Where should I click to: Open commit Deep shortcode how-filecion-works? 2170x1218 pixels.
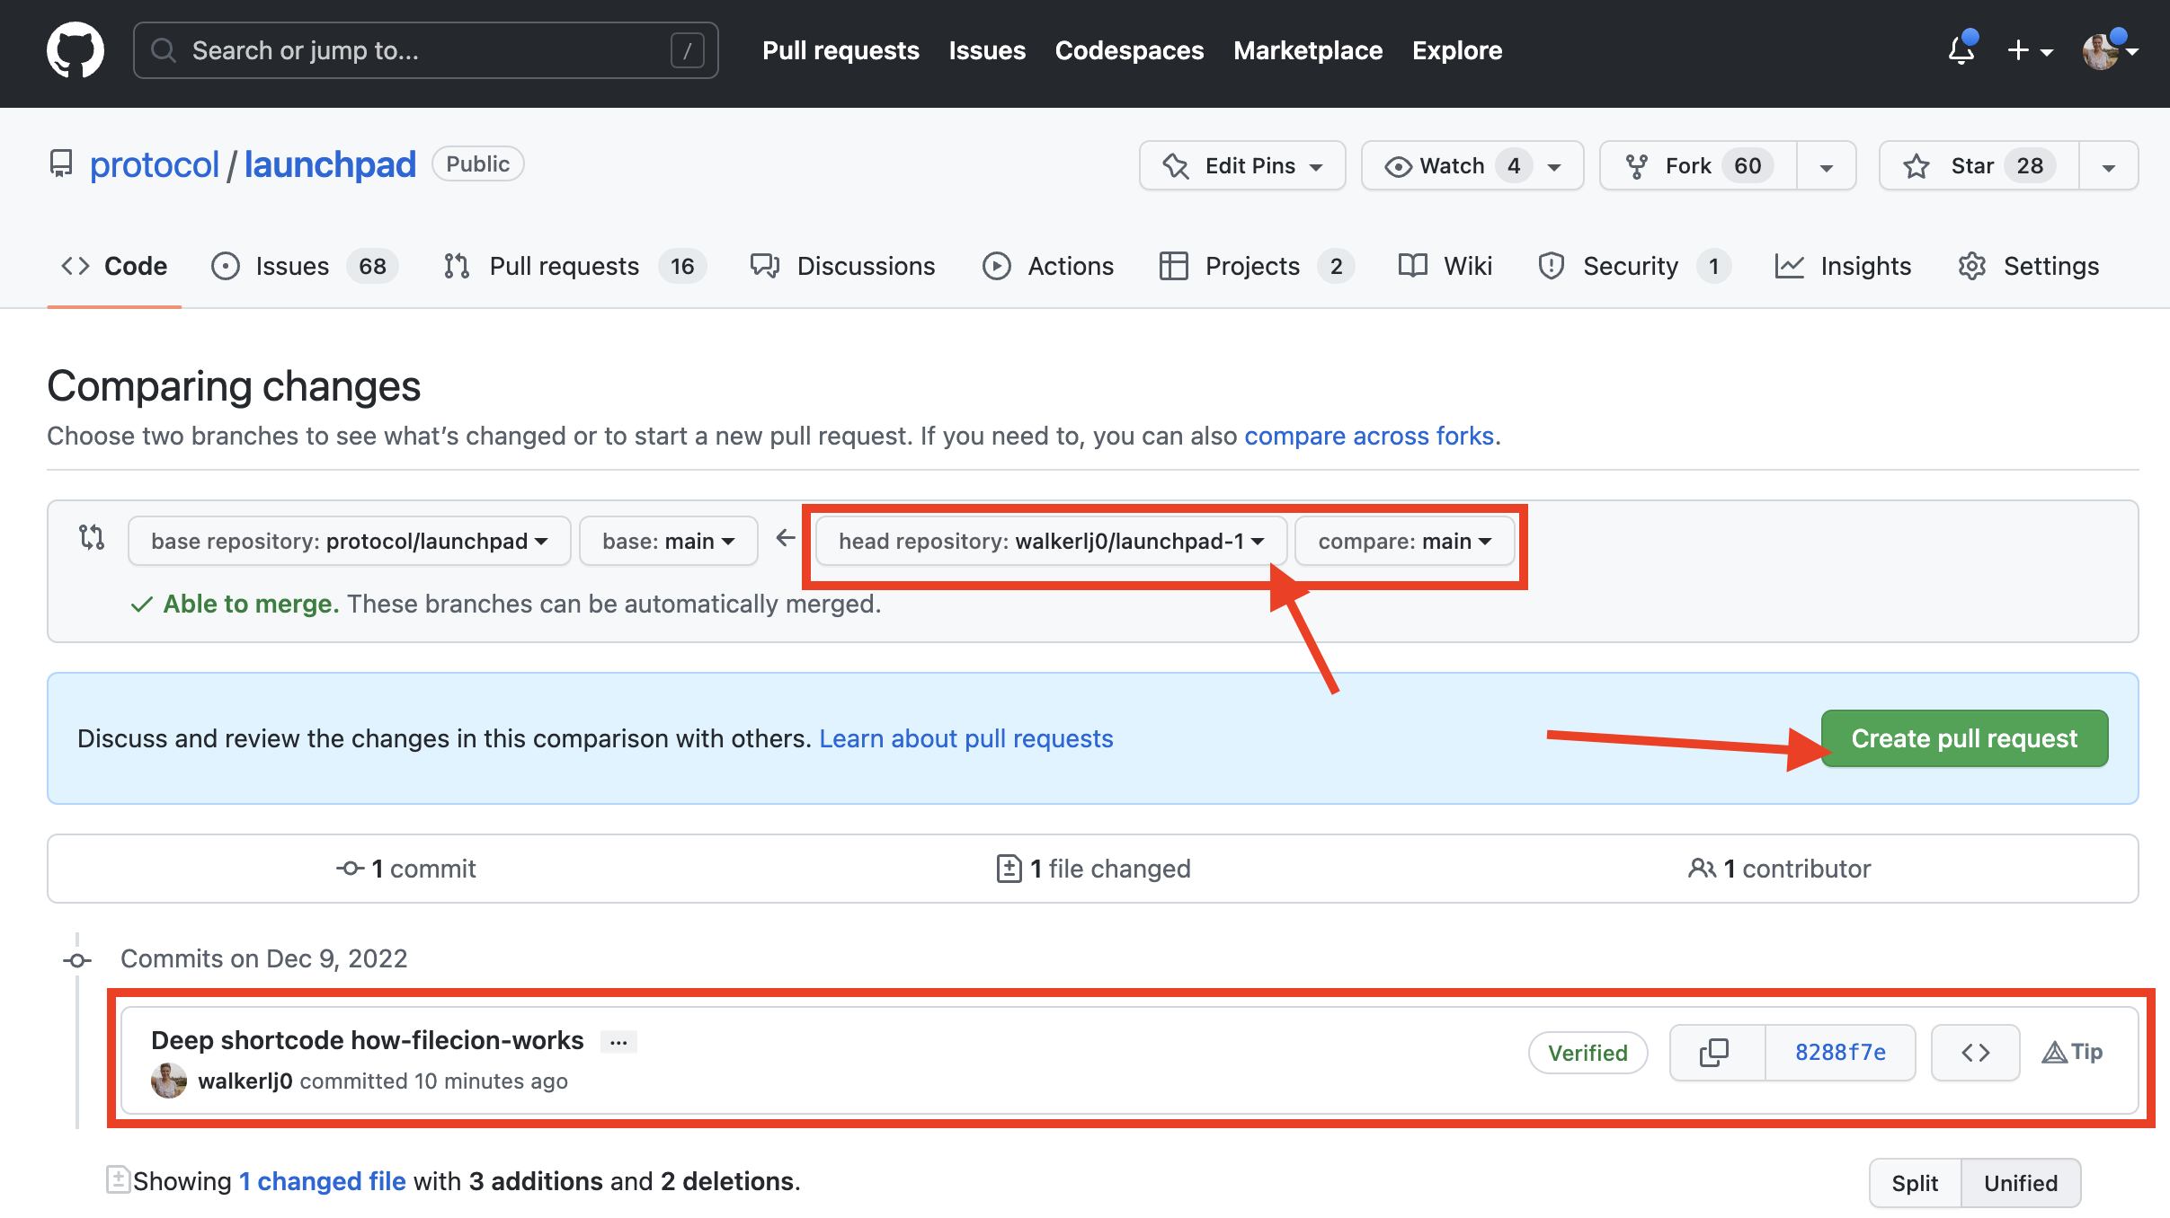(x=367, y=1040)
